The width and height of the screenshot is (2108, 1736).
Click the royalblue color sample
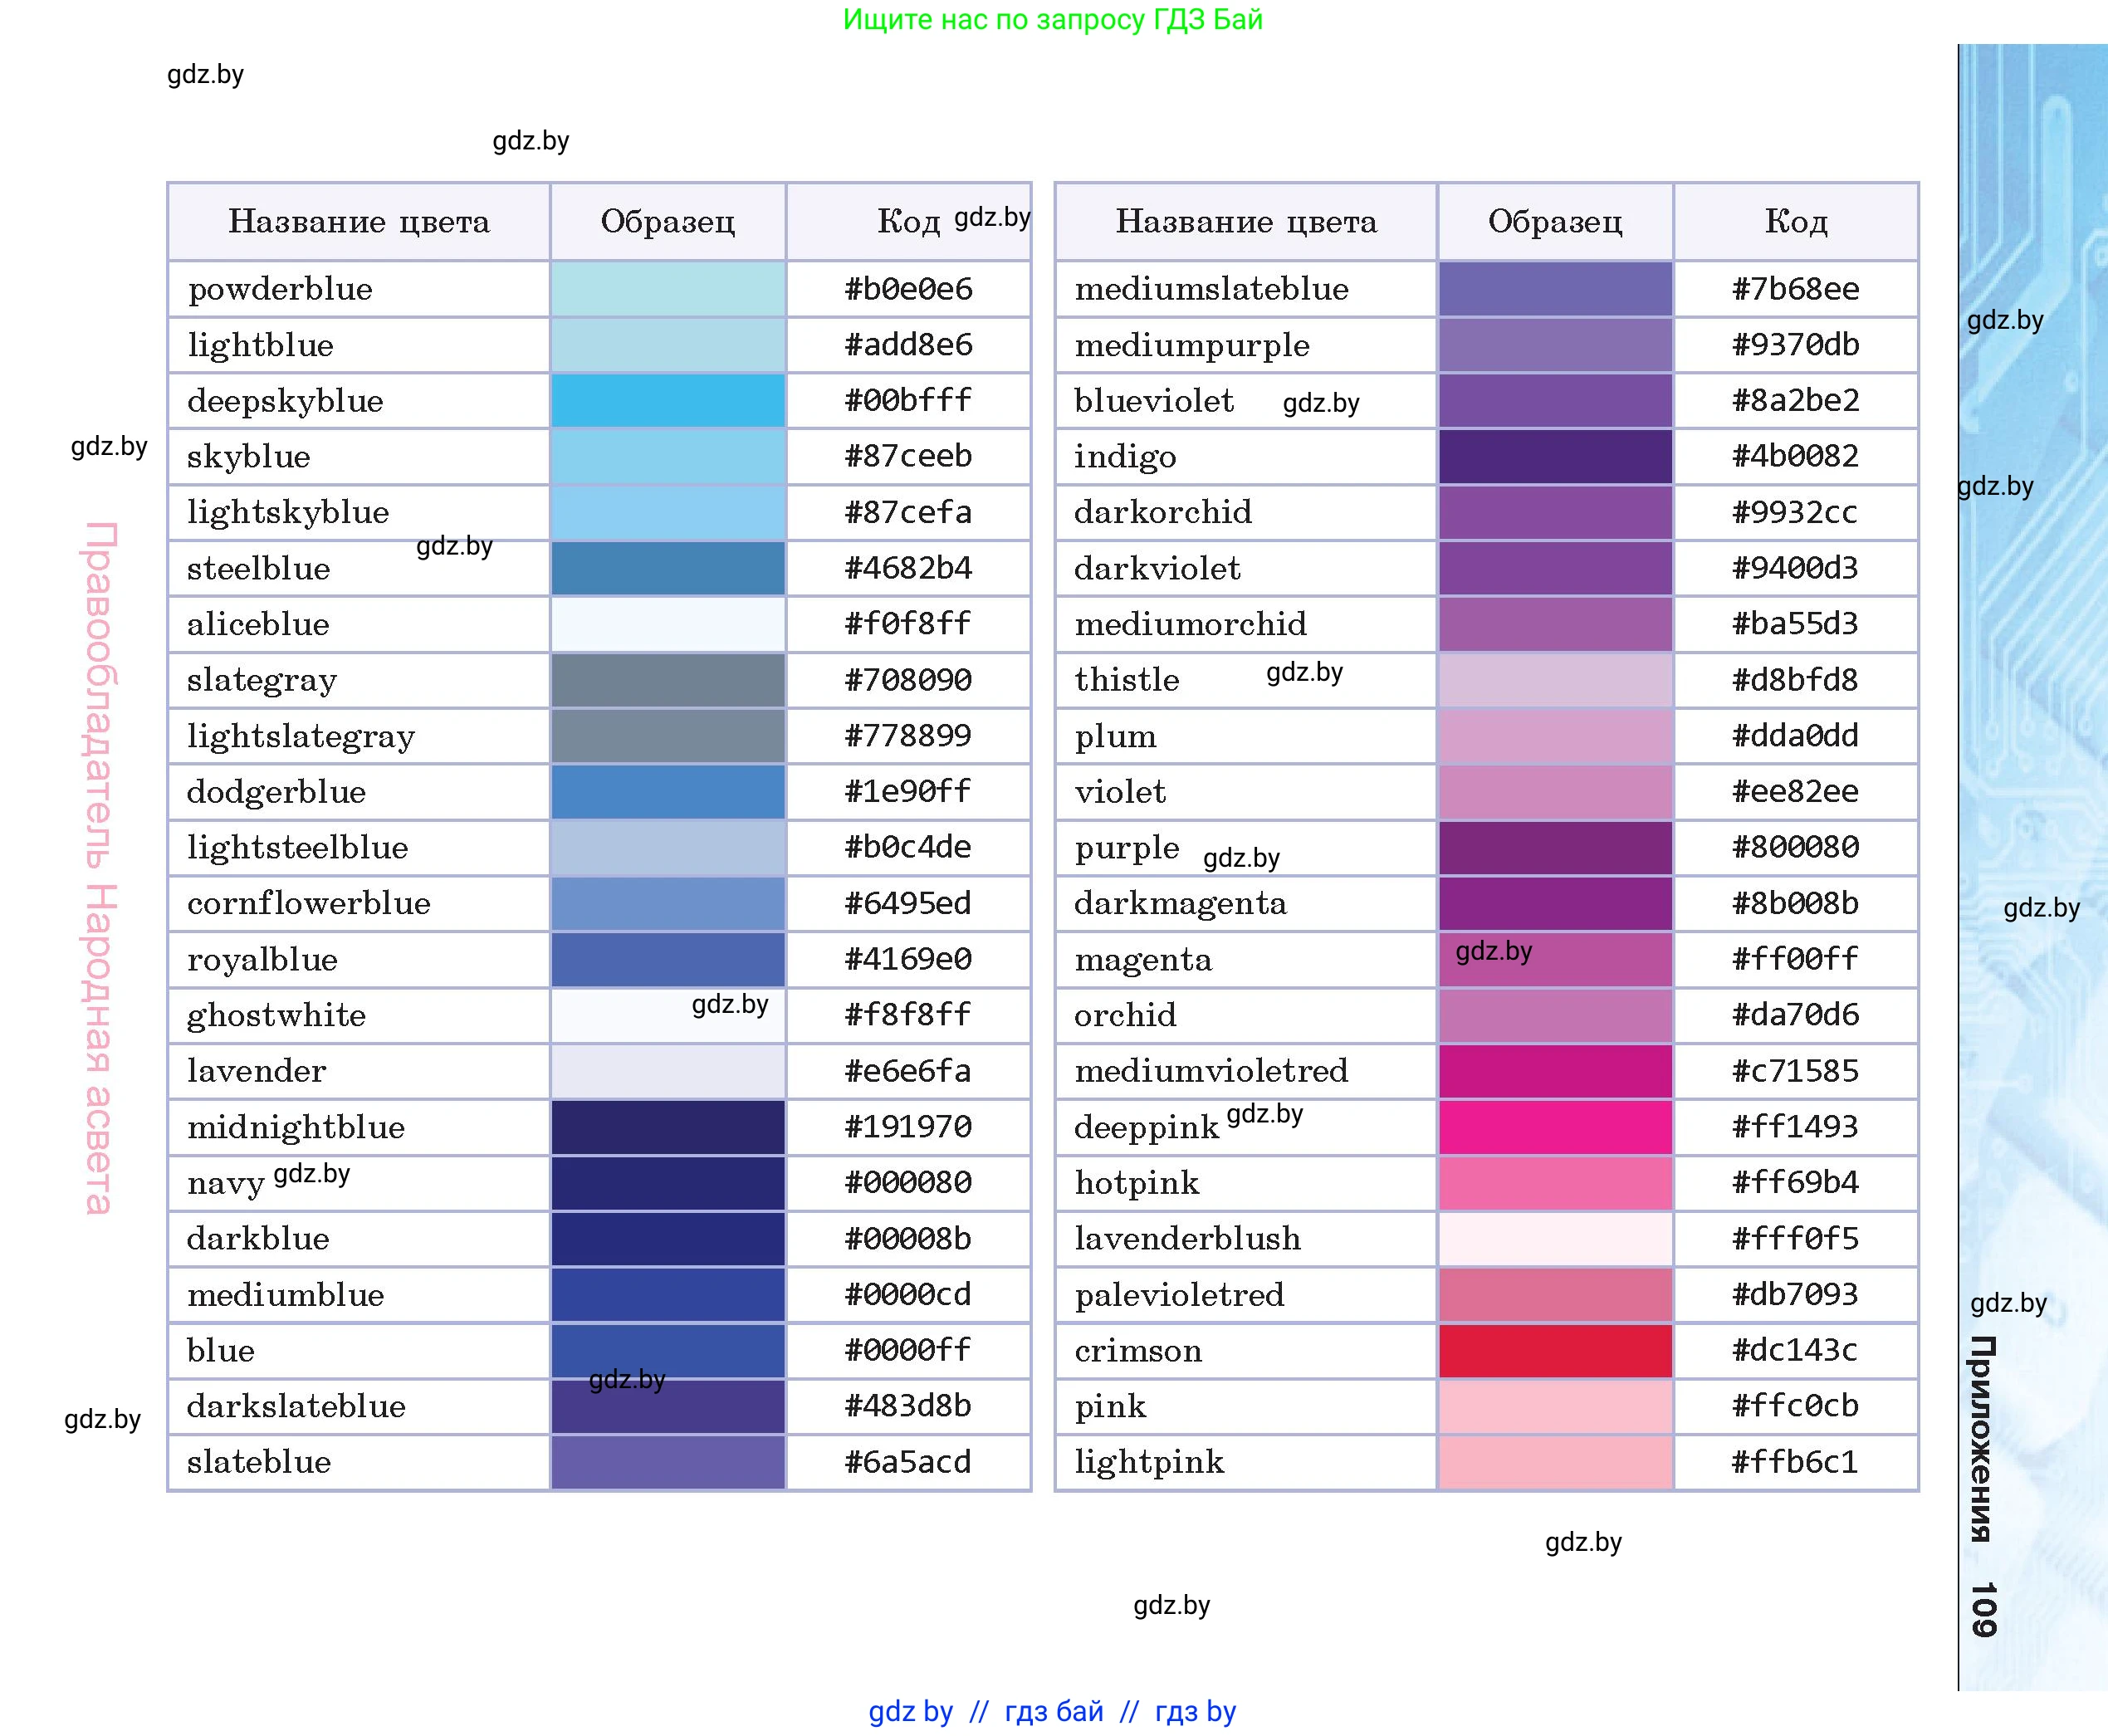coord(667,959)
